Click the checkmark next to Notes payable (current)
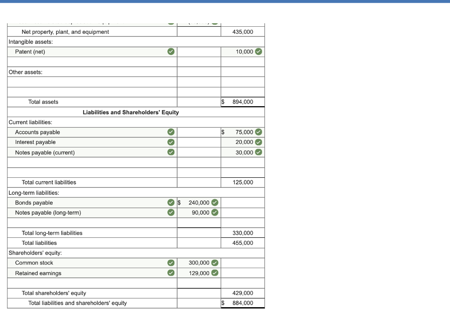450x330 pixels. tap(171, 152)
